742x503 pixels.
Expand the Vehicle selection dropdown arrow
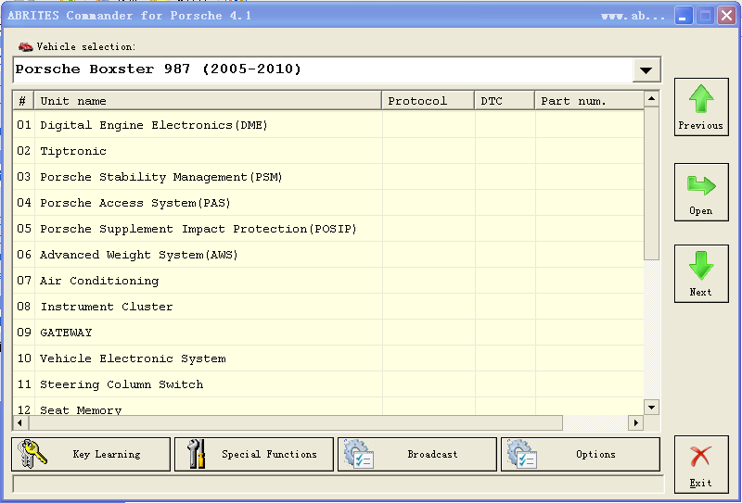[646, 70]
